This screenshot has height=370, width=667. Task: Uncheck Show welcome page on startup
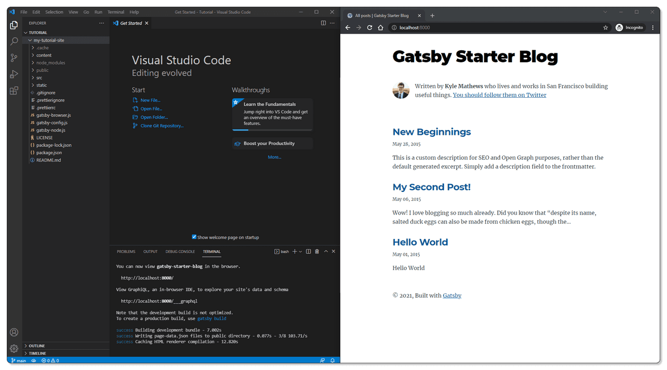point(194,237)
